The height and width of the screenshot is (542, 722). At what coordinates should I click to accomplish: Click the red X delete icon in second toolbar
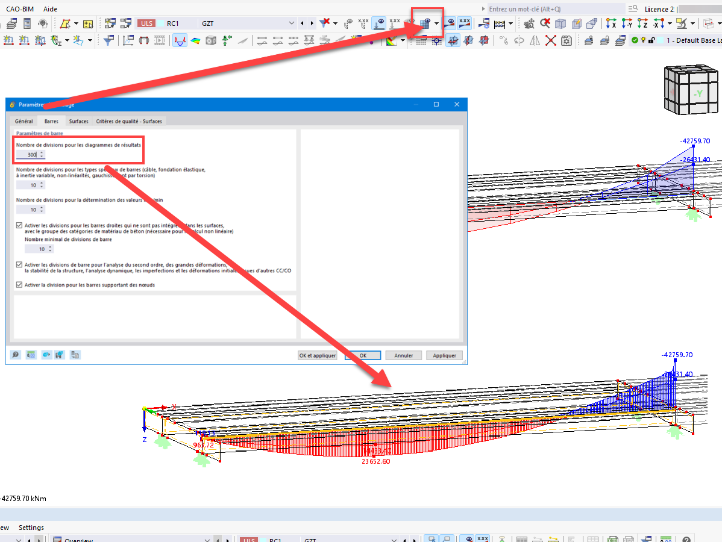click(x=551, y=40)
